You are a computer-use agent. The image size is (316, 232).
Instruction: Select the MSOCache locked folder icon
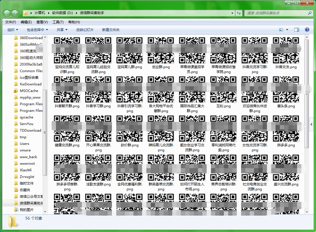[x=16, y=91]
